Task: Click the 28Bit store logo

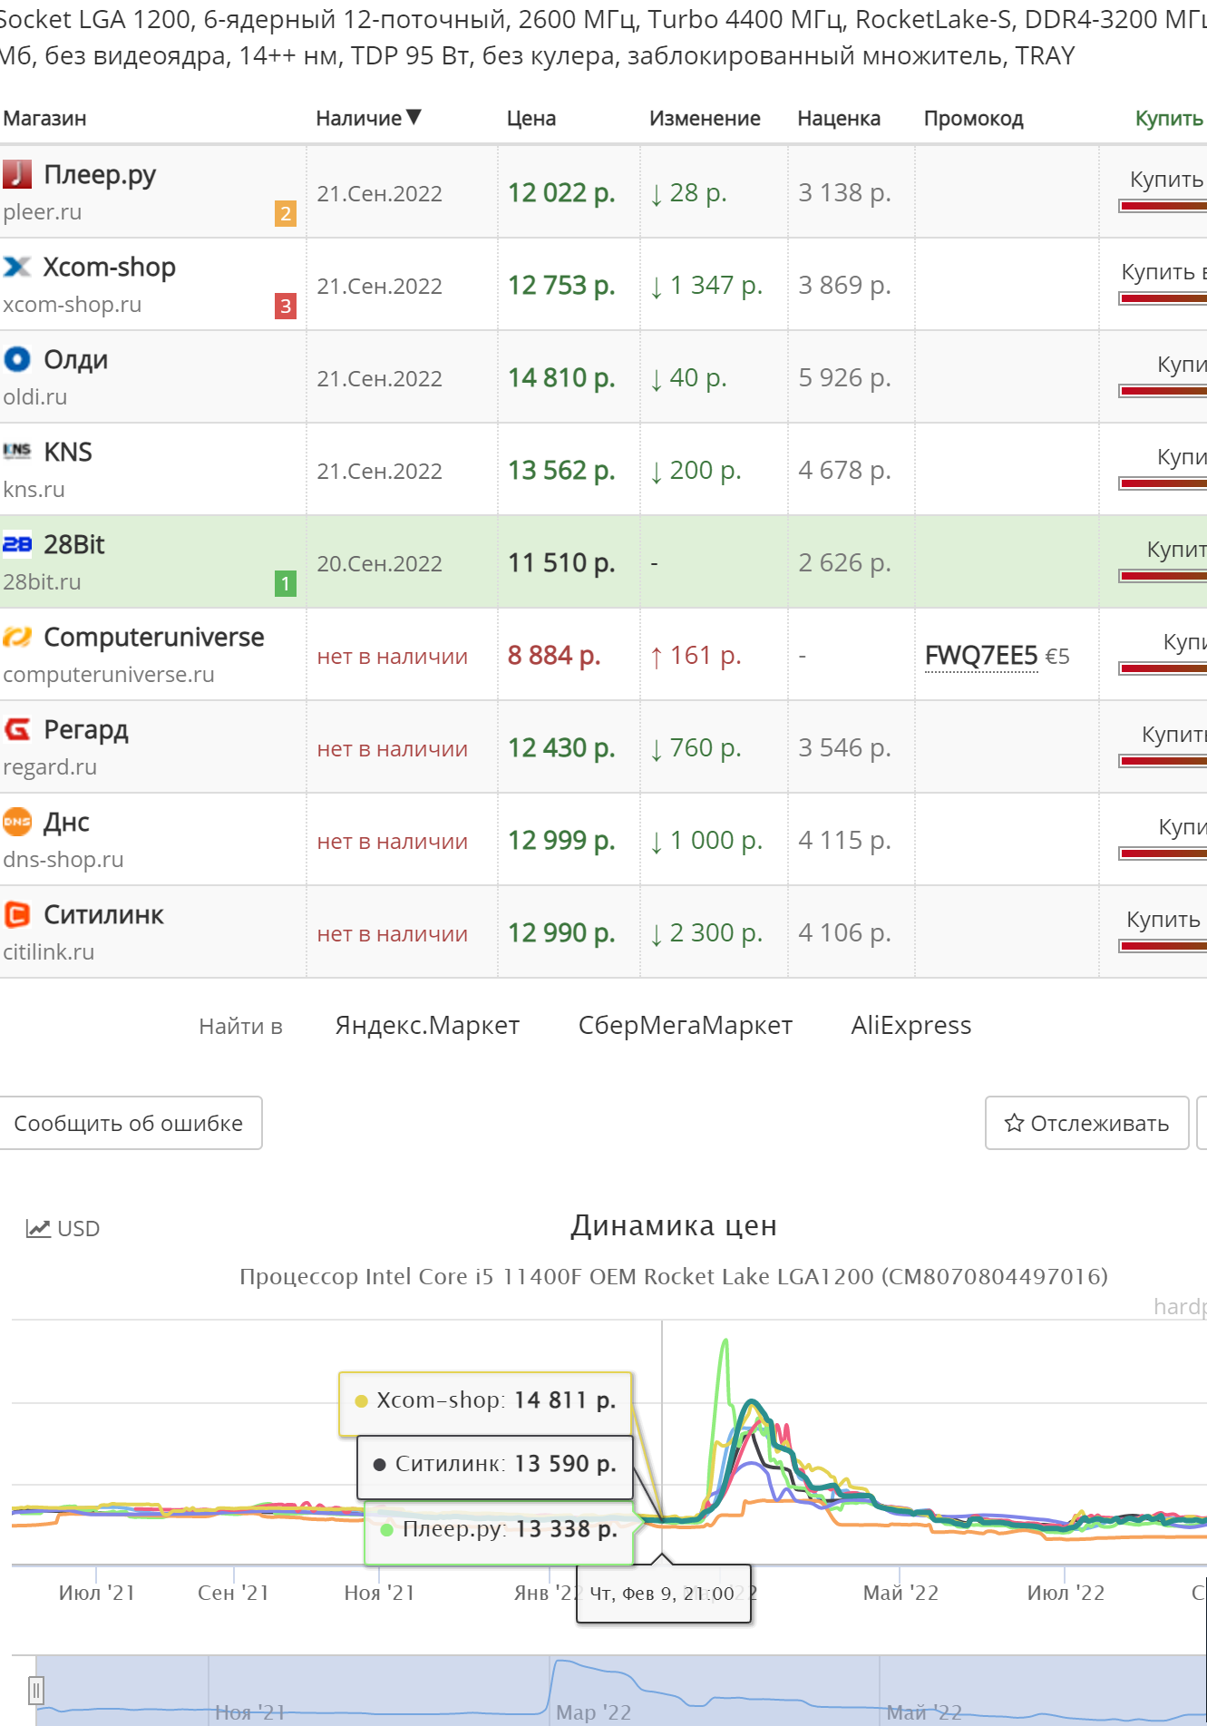Action: [18, 543]
